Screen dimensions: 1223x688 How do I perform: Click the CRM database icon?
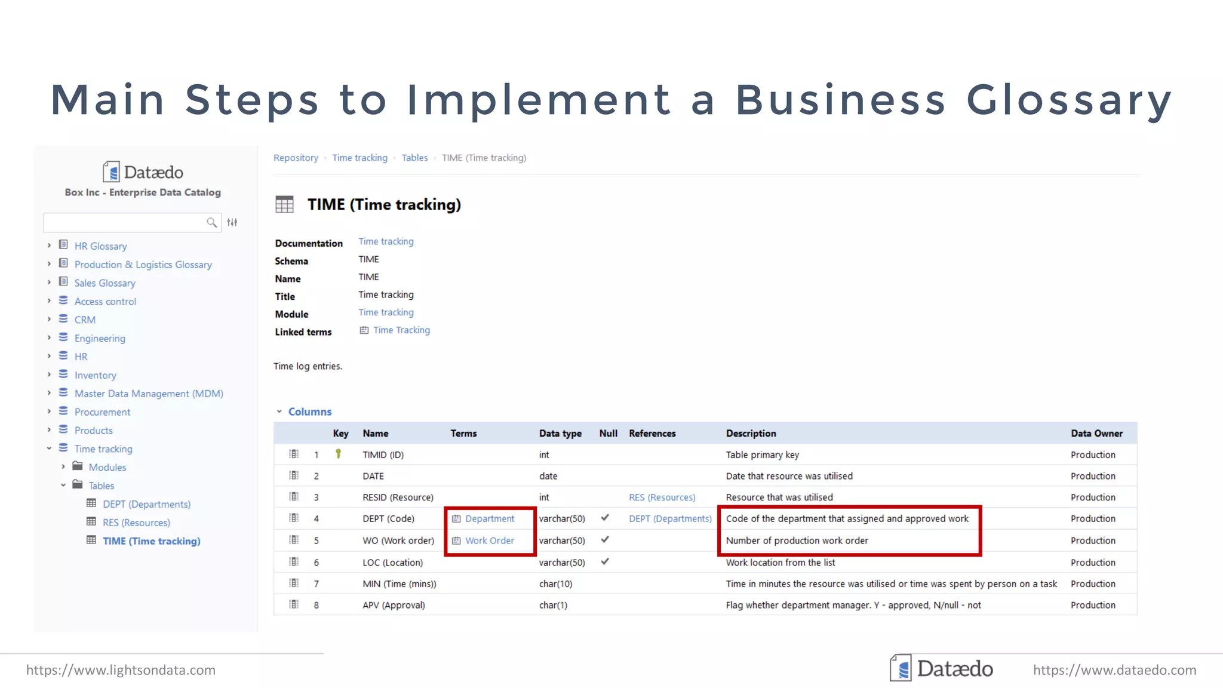[x=63, y=319]
